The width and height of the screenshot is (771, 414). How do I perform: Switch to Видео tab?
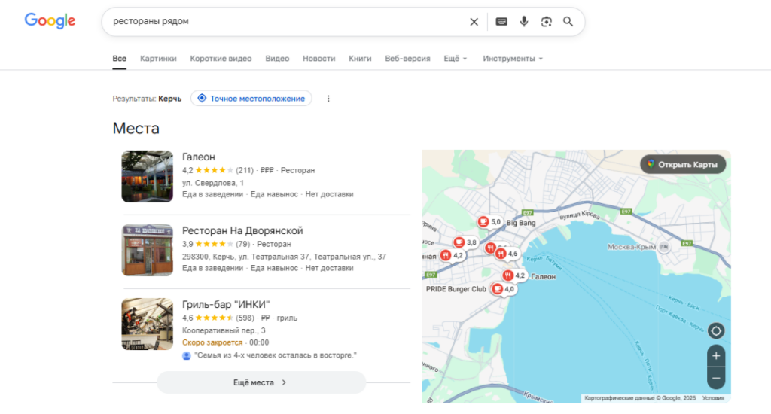(x=277, y=59)
